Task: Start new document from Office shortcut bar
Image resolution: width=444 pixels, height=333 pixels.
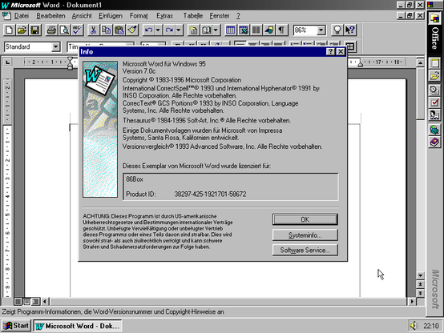Action: [x=434, y=62]
